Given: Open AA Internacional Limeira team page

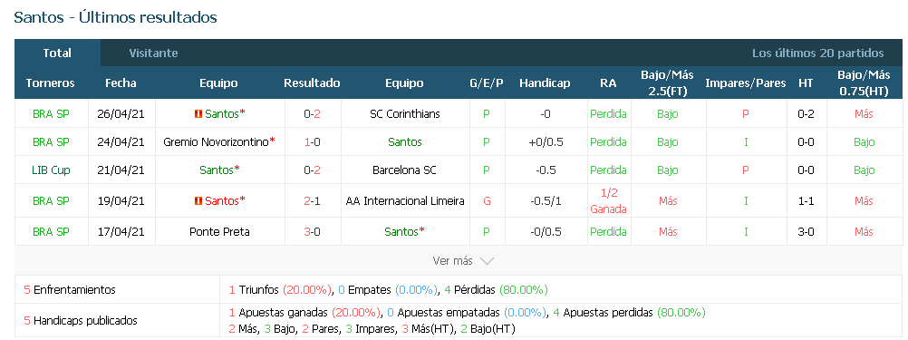Looking at the screenshot, I should [x=405, y=201].
